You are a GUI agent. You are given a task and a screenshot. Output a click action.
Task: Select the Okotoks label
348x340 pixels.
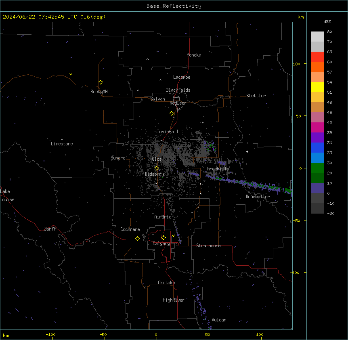click(166, 283)
